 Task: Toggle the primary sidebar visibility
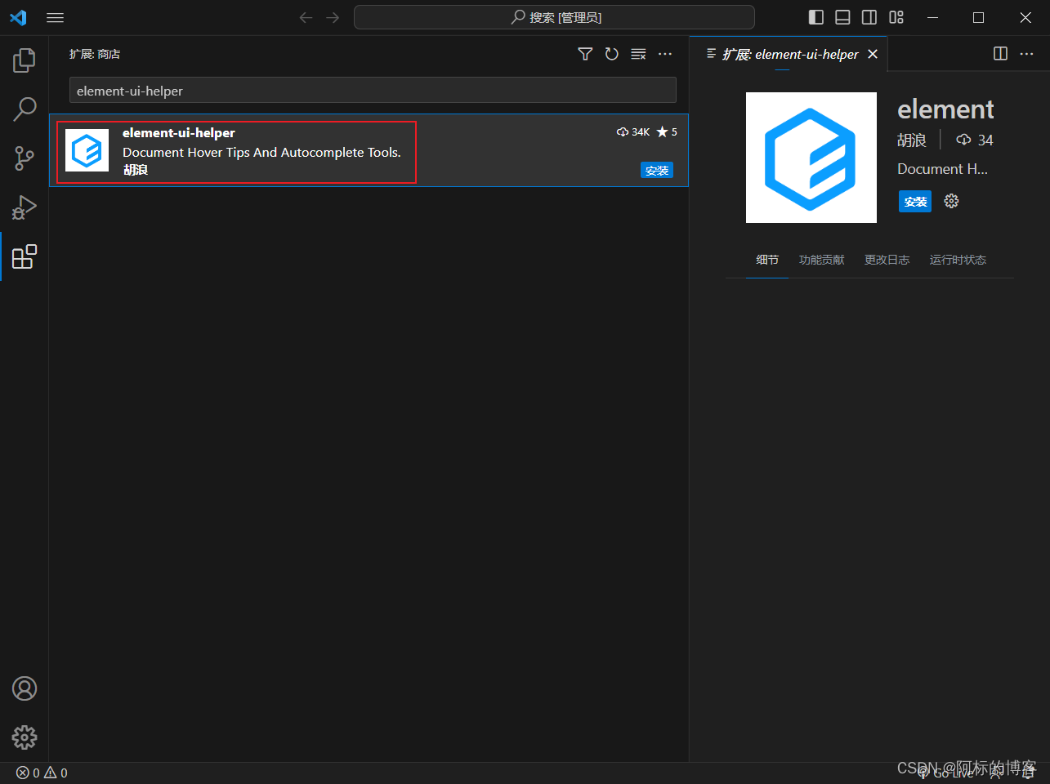coord(815,16)
